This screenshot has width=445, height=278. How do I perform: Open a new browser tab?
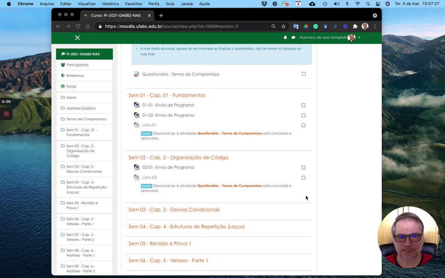(x=161, y=15)
